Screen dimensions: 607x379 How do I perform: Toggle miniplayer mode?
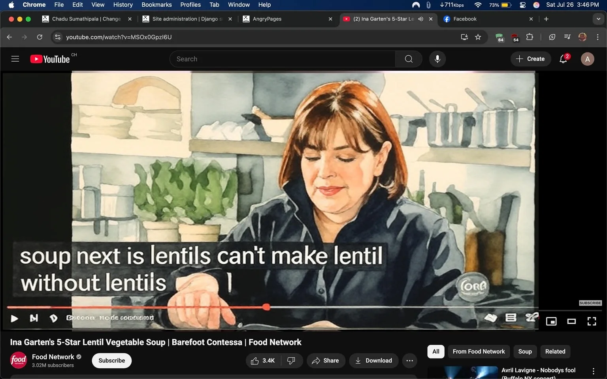(551, 321)
